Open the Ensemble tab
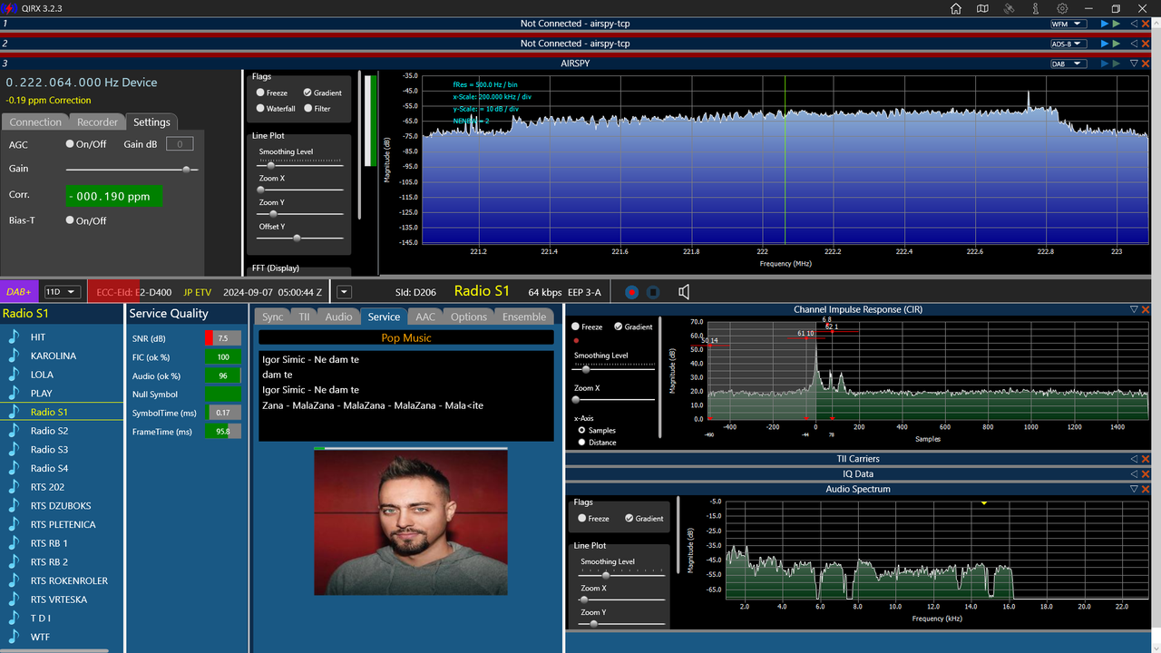Screen dimensions: 1161x653 [x=524, y=317]
